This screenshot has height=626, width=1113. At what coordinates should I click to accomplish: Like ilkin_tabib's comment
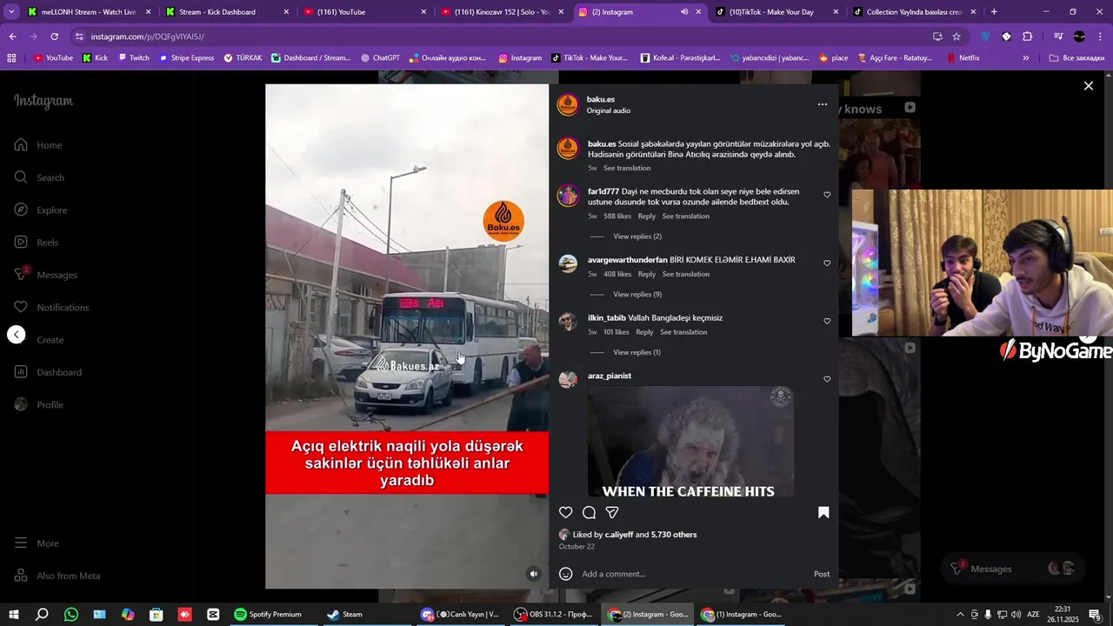tap(827, 322)
